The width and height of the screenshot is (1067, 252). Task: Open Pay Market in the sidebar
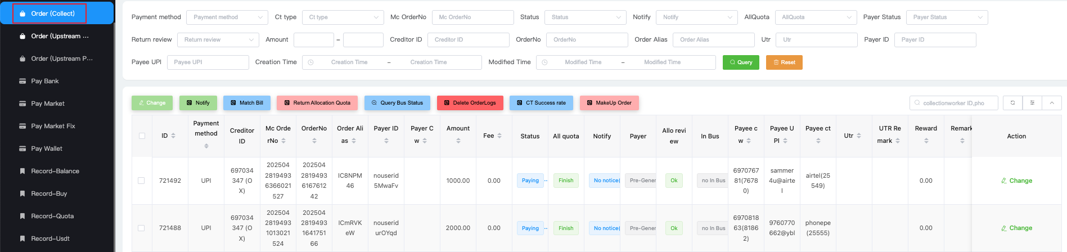pyautogui.click(x=48, y=103)
